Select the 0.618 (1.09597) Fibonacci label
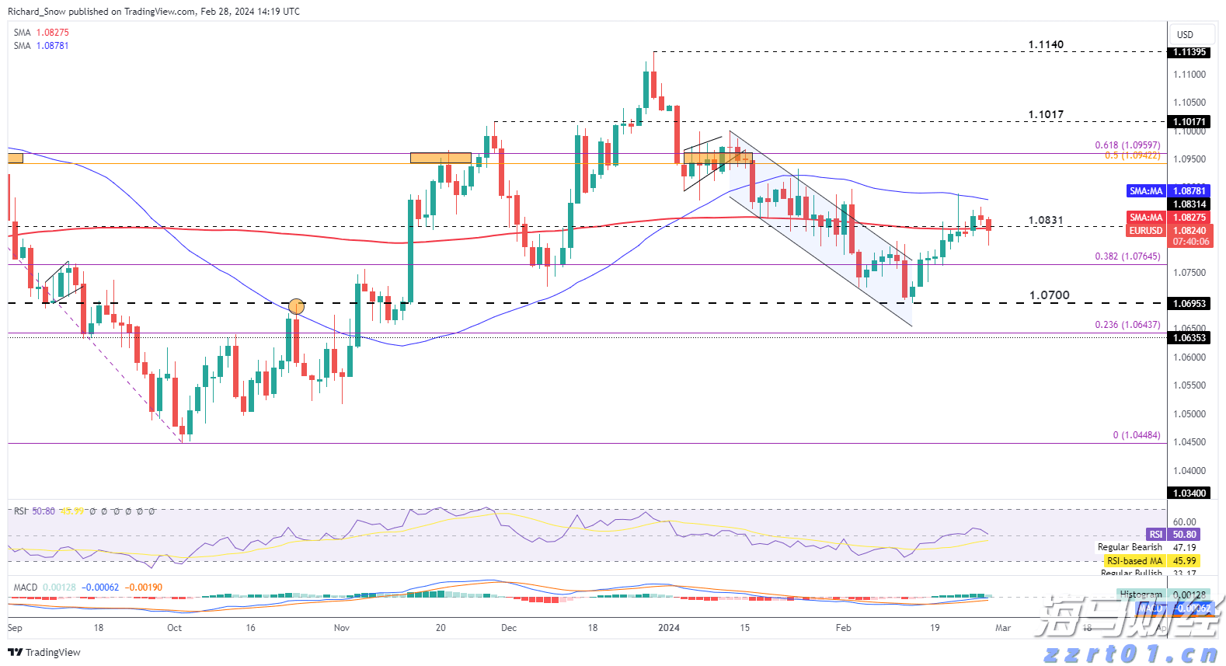Viewport: 1226px width, 666px height. (1127, 145)
